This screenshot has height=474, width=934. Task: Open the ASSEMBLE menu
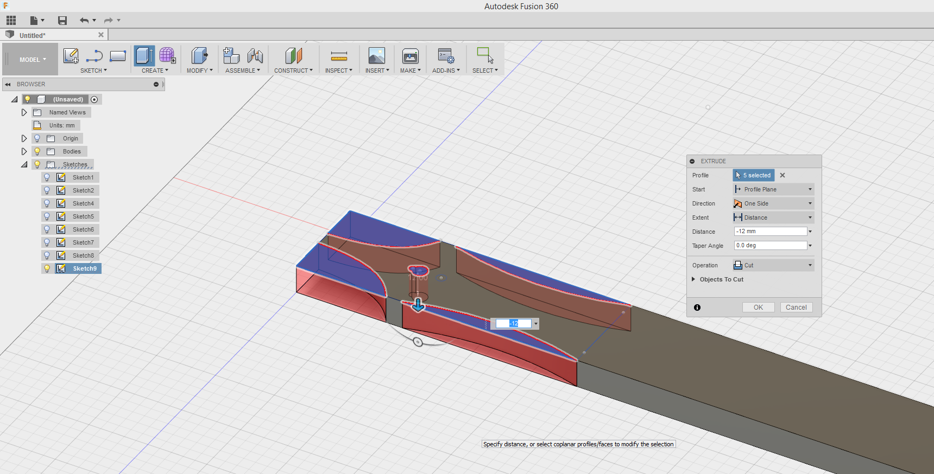tap(243, 71)
